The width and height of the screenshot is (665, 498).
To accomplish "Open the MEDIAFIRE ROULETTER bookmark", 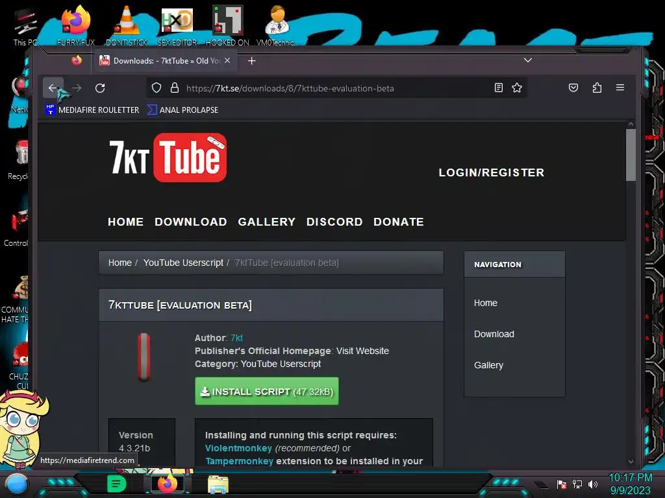I will pos(92,110).
